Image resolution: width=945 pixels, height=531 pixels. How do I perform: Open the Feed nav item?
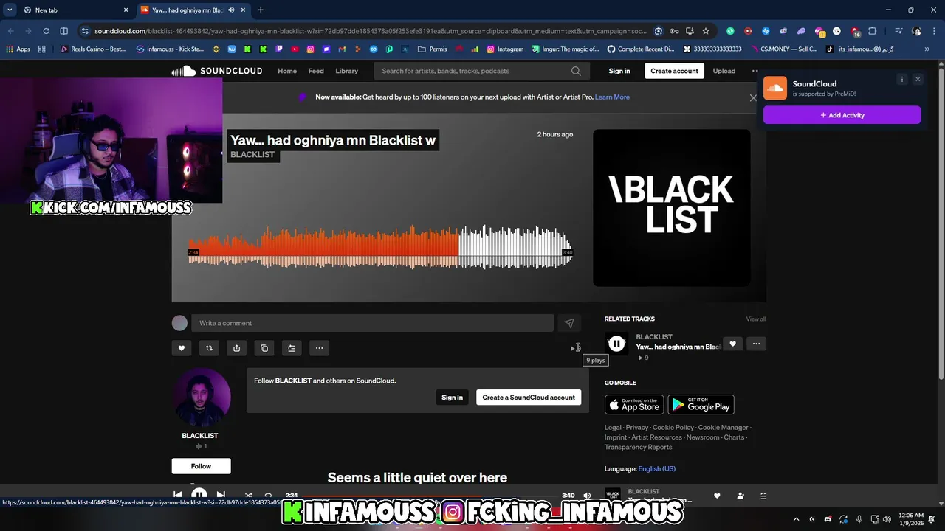click(x=316, y=71)
